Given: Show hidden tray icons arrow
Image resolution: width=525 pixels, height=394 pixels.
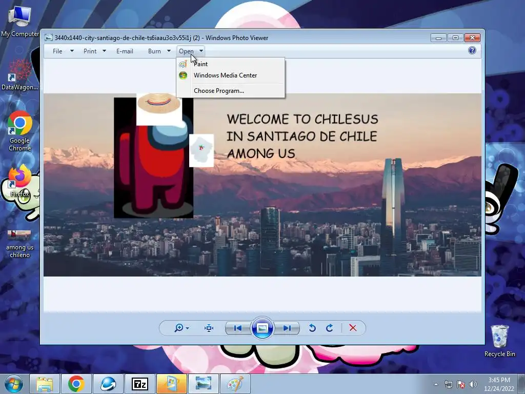Looking at the screenshot, I should [436, 384].
